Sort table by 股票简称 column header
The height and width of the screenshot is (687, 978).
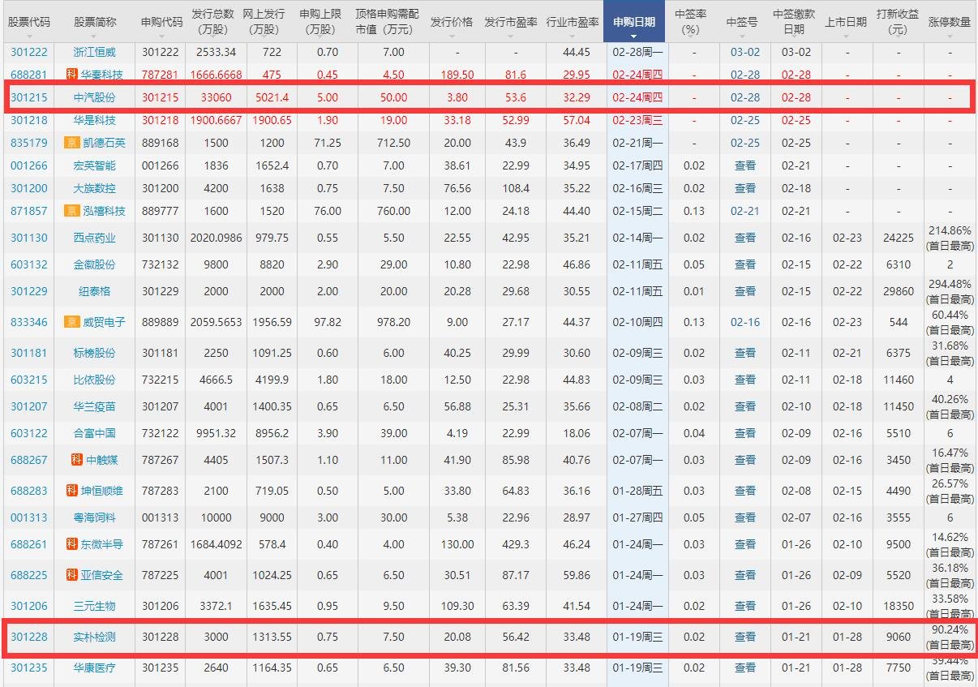click(94, 22)
